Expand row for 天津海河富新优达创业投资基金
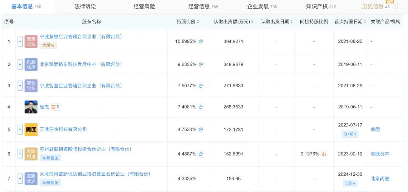Screen dimensions: 408x192 (20, 178)
